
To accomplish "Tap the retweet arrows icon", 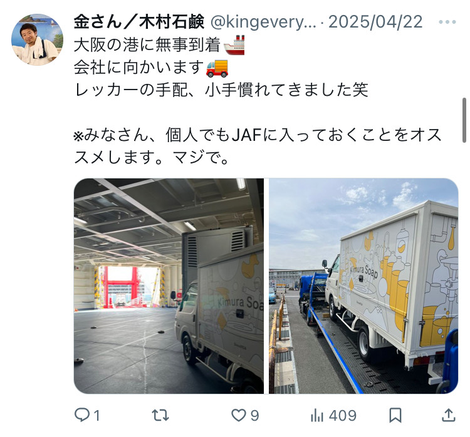I will (x=160, y=416).
